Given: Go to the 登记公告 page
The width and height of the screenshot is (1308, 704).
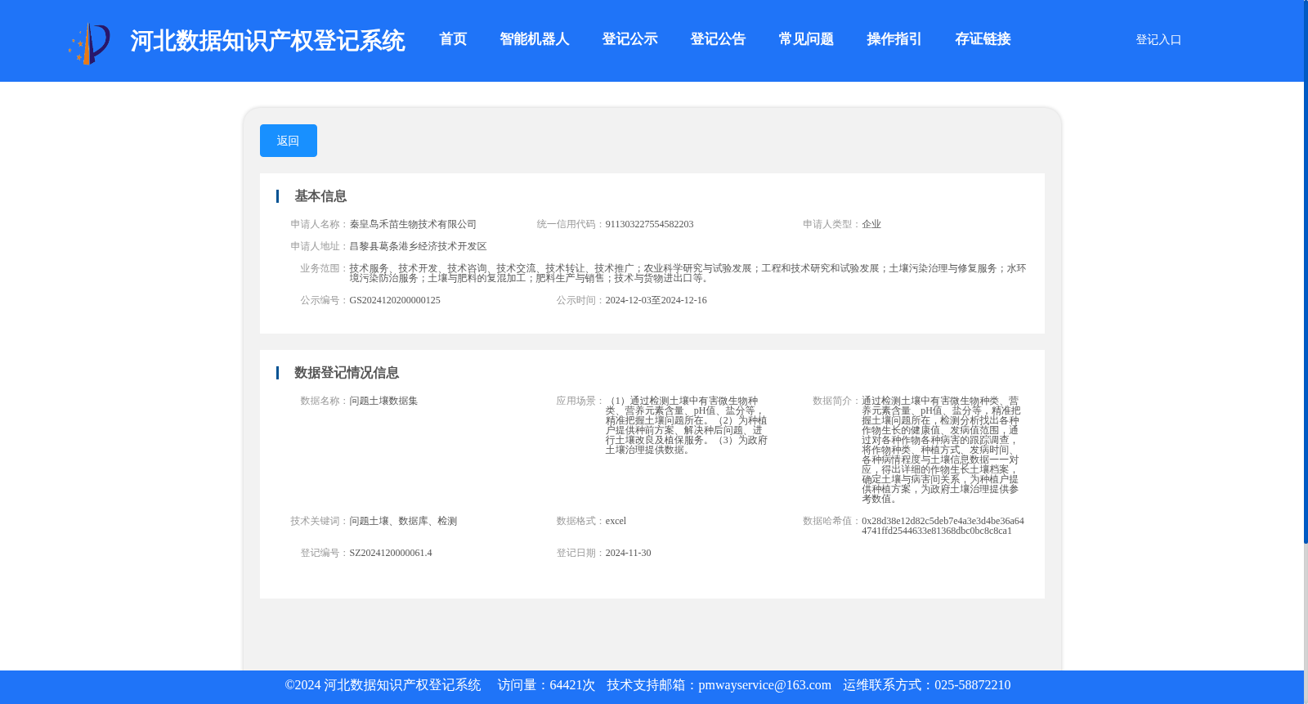Looking at the screenshot, I should 718,39.
